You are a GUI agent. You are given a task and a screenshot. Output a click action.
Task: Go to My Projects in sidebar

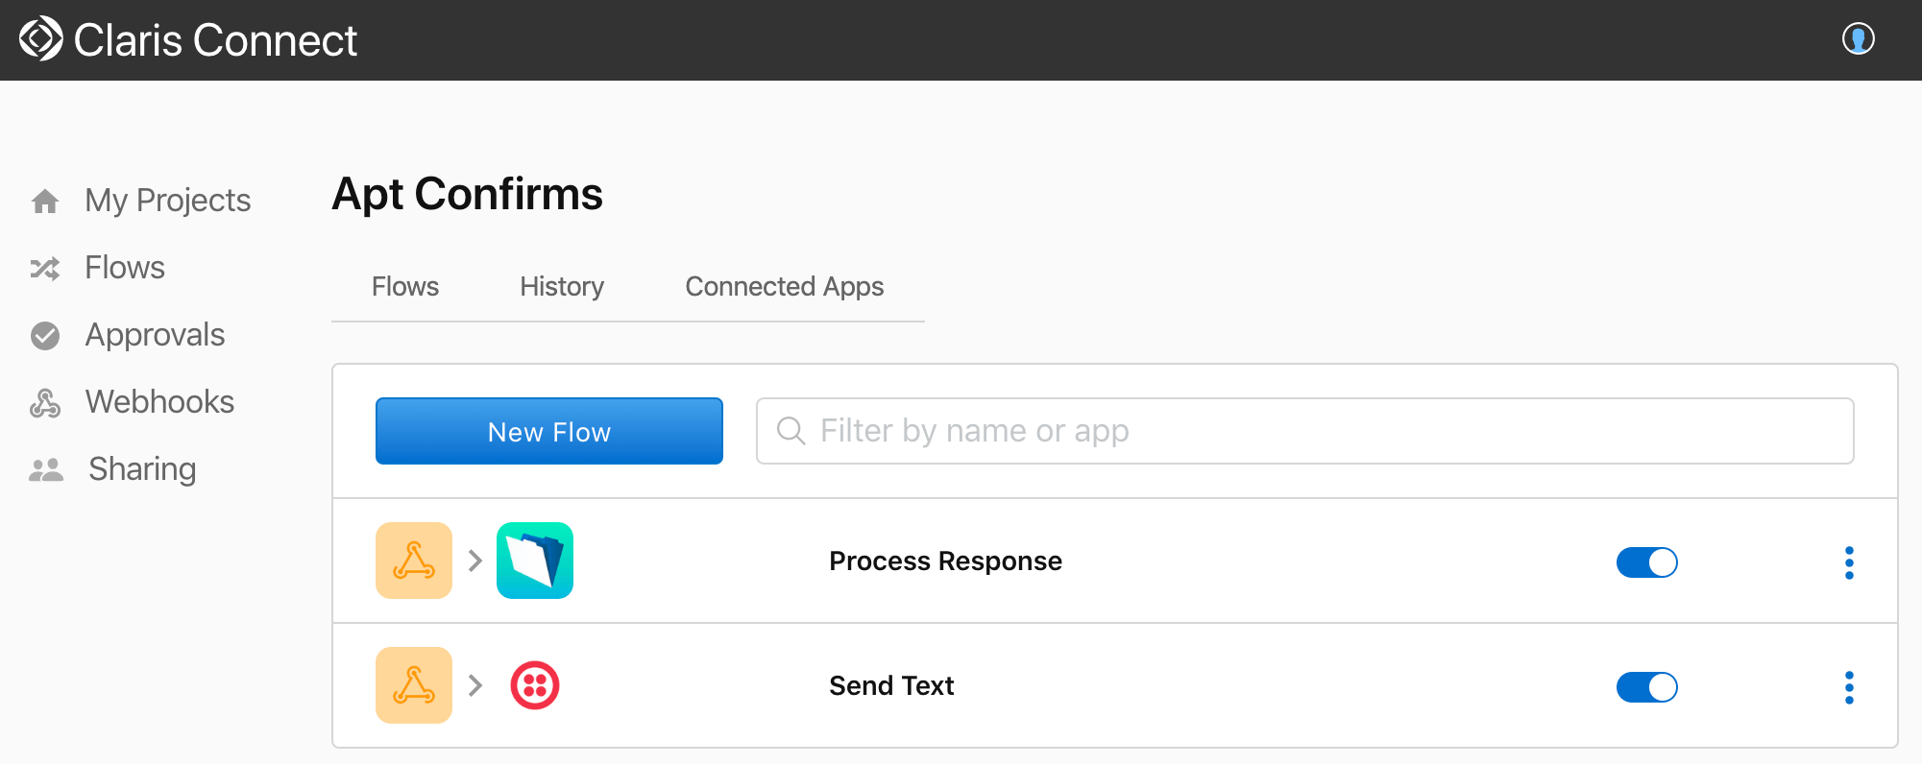pos(168,201)
